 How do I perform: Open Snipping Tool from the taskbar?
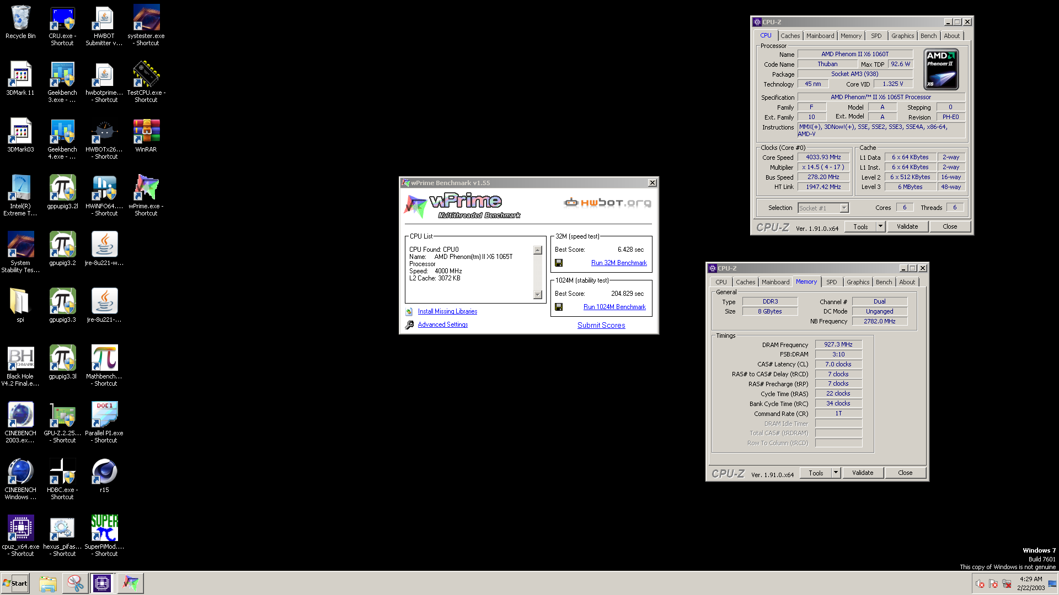pyautogui.click(x=75, y=583)
